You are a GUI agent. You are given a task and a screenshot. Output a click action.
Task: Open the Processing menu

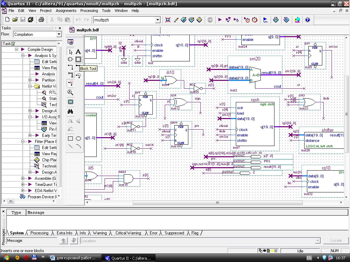89,11
